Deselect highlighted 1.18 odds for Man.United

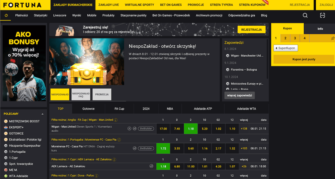191,129
